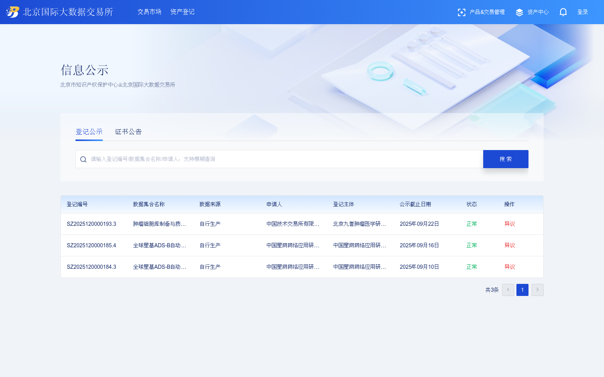
Task: Open the notification bell
Action: coord(563,12)
